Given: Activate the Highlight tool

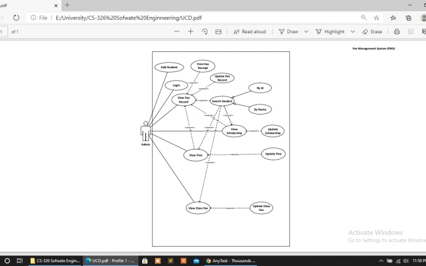Looking at the screenshot, I should 330,32.
